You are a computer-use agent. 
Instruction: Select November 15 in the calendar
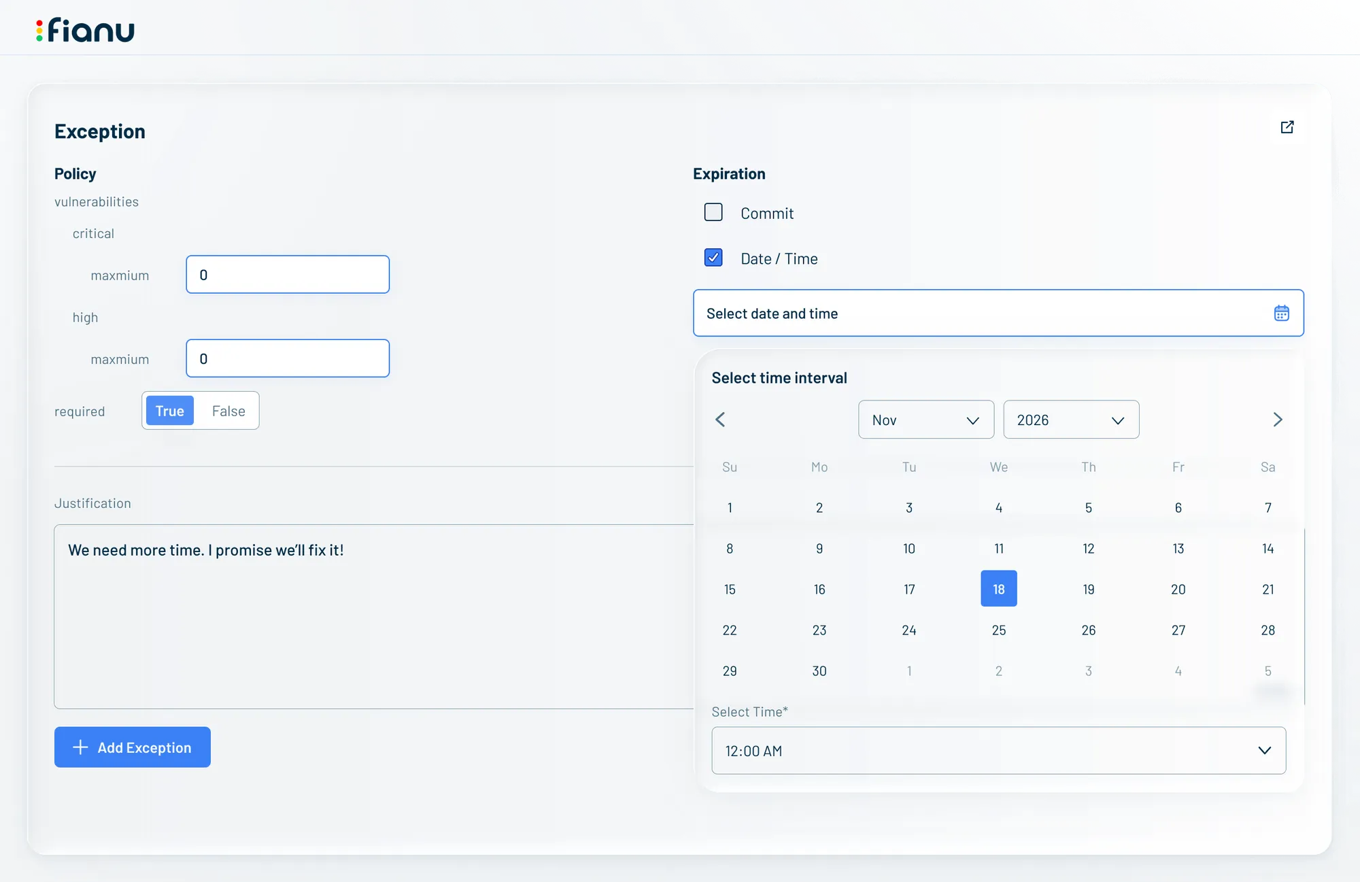coord(730,589)
